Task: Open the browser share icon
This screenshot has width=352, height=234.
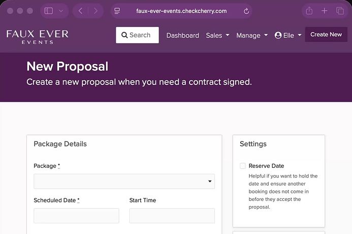Action: coord(309,11)
